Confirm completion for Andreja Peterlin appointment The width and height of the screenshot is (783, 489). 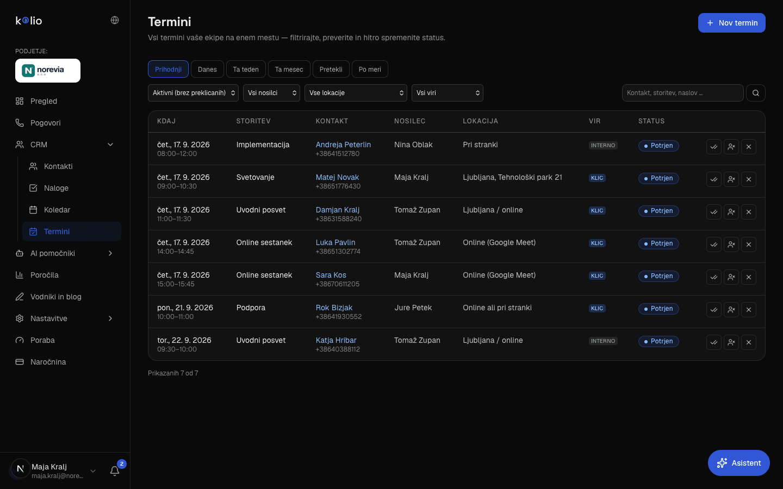tap(714, 147)
